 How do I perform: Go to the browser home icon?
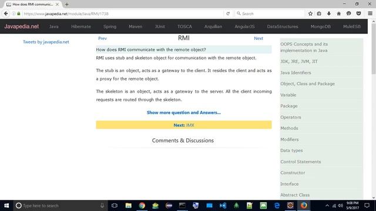(339, 13)
